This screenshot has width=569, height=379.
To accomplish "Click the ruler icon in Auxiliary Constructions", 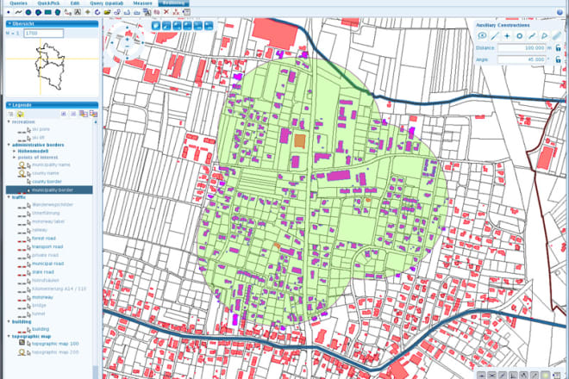I will [x=556, y=35].
